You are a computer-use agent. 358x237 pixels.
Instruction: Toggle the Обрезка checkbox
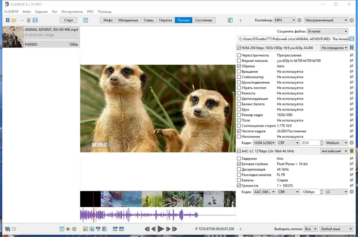(x=239, y=66)
